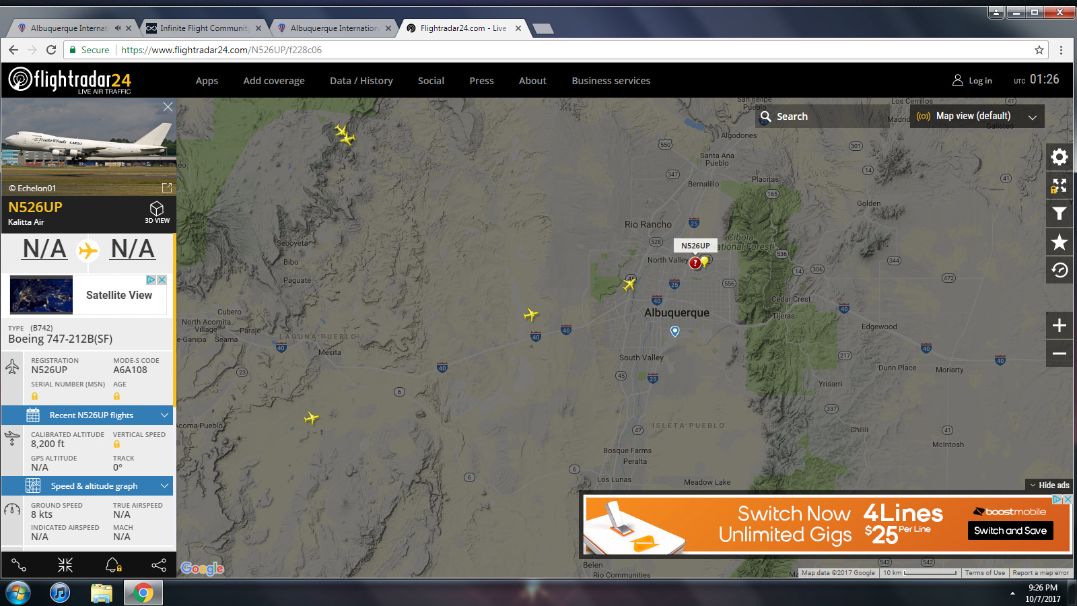
Task: Open the Business services menu
Action: coord(611,81)
